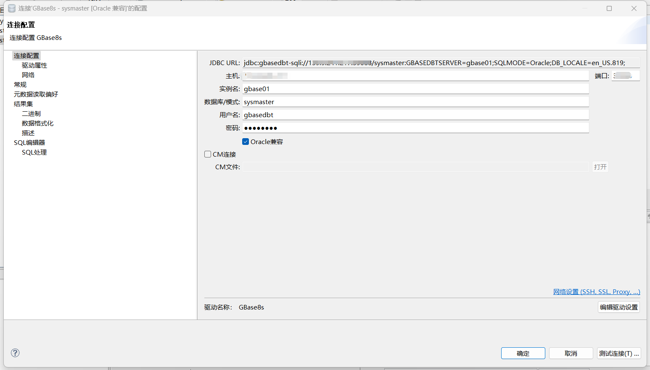The height and width of the screenshot is (370, 650).
Task: Click the disabled CM文件 path field
Action: (x=415, y=167)
